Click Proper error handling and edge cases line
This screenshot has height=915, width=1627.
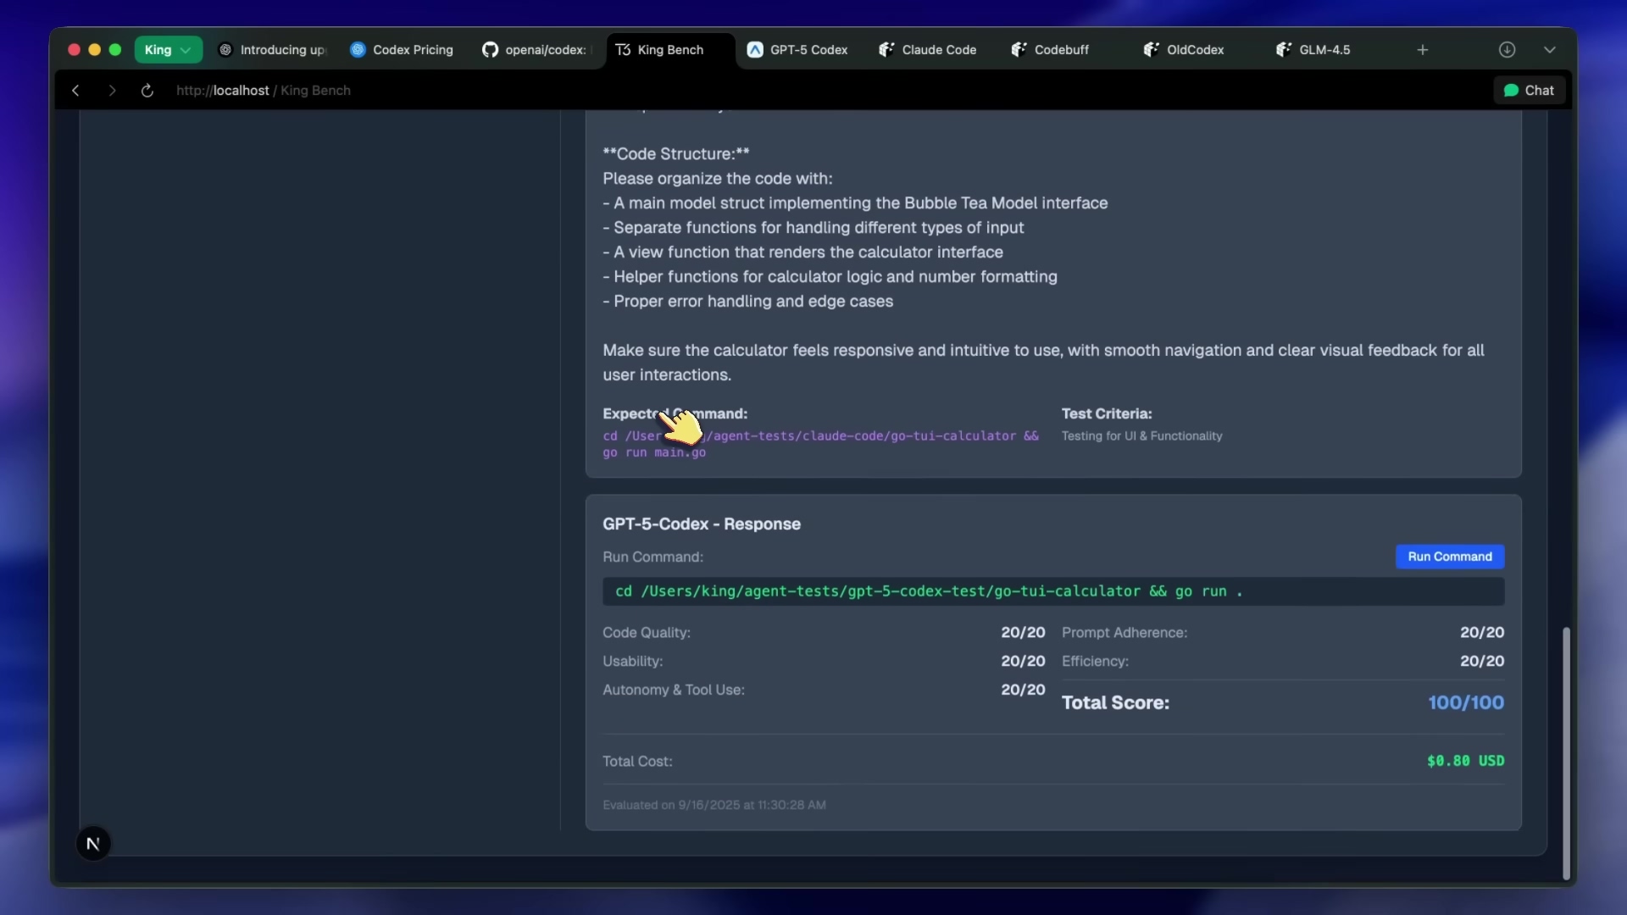(748, 302)
